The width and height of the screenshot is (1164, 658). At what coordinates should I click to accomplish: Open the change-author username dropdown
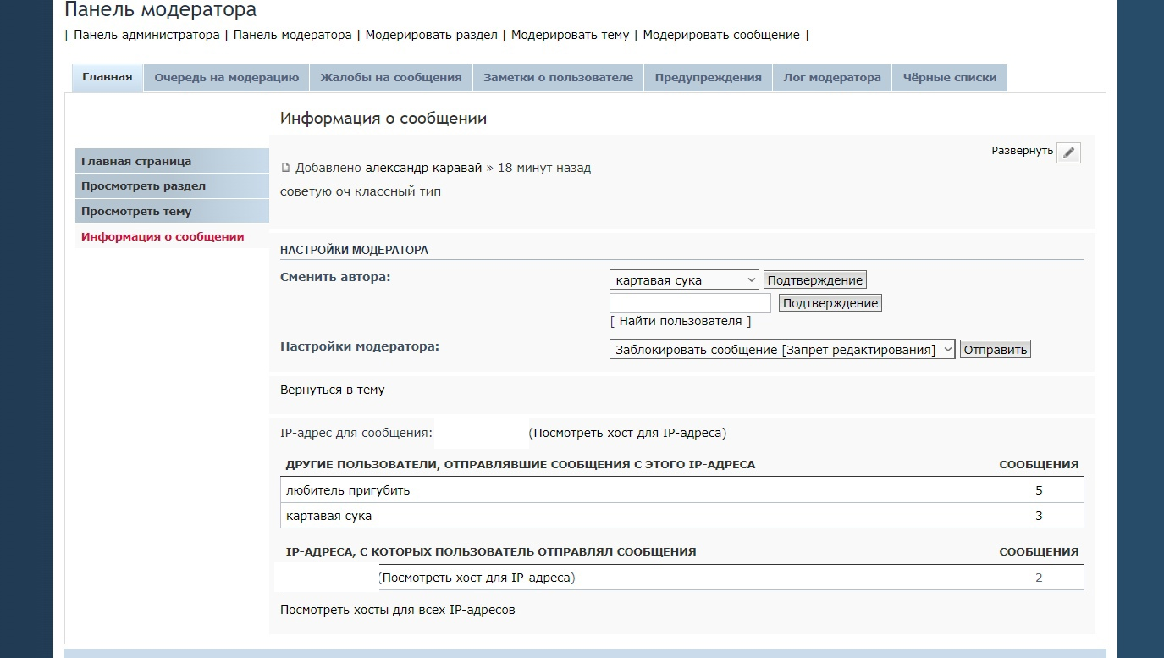[683, 280]
